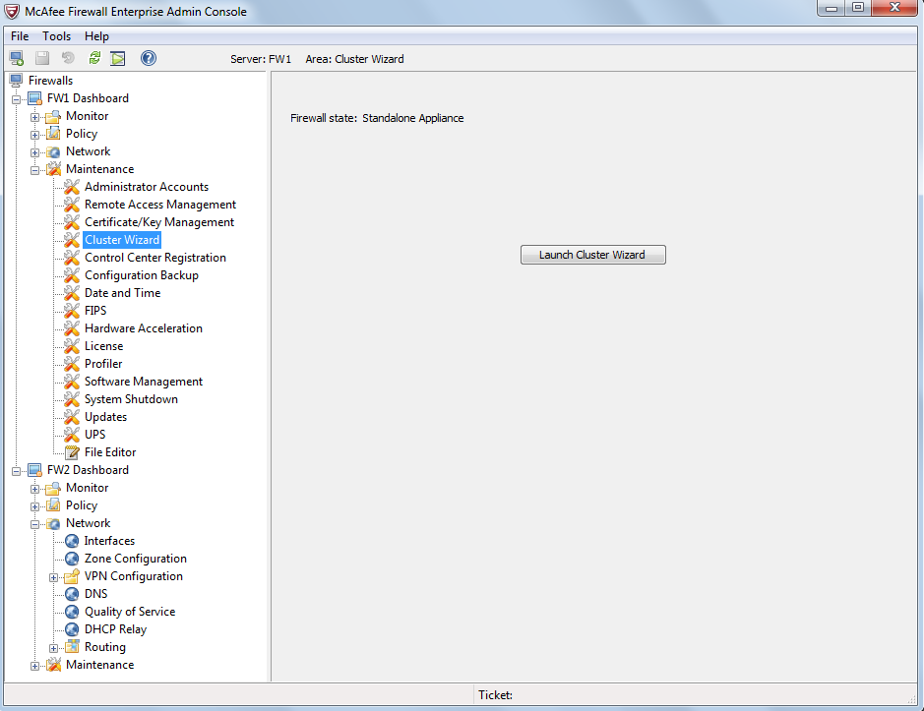This screenshot has width=924, height=711.
Task: Click the green refresh toolbar icon
Action: coord(94,58)
